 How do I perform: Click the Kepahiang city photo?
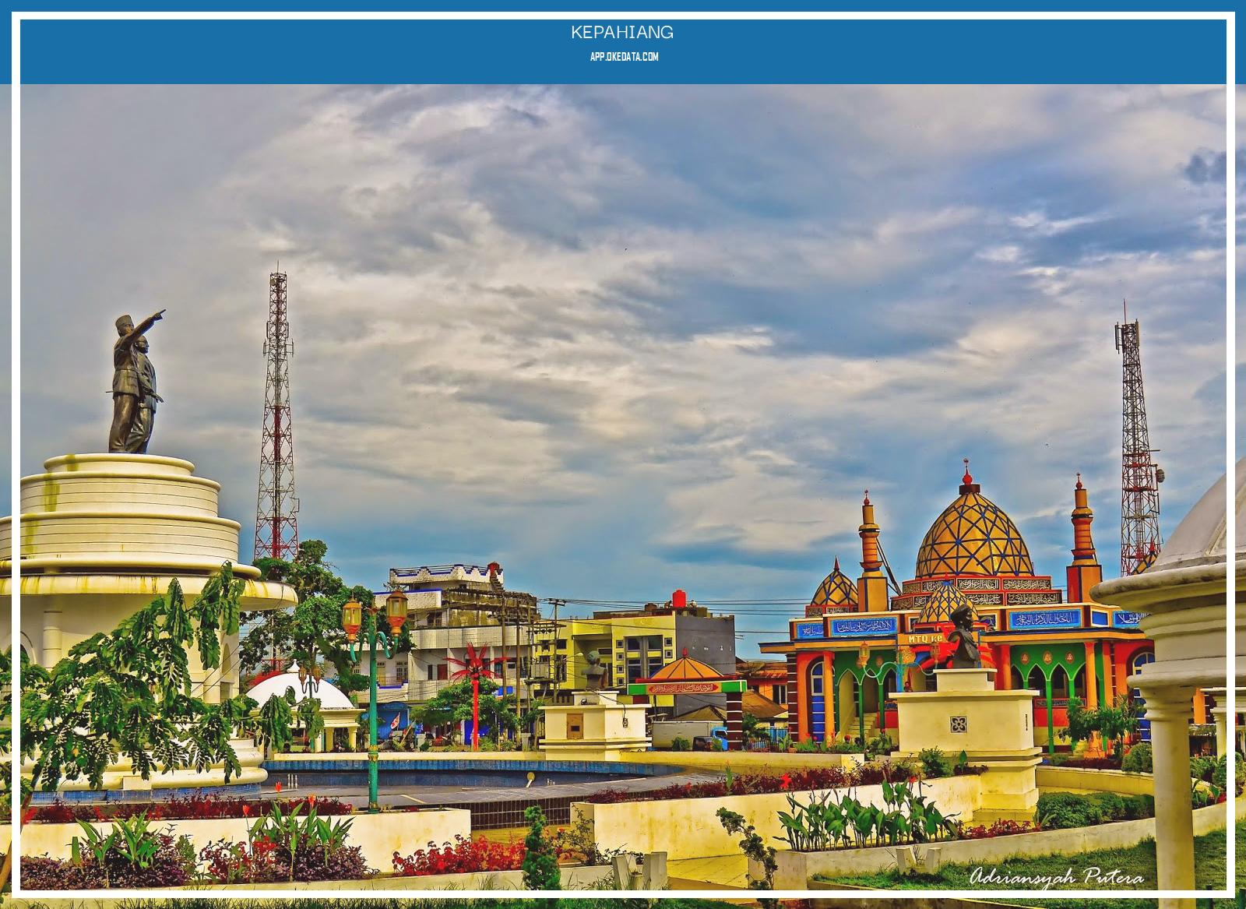click(623, 495)
